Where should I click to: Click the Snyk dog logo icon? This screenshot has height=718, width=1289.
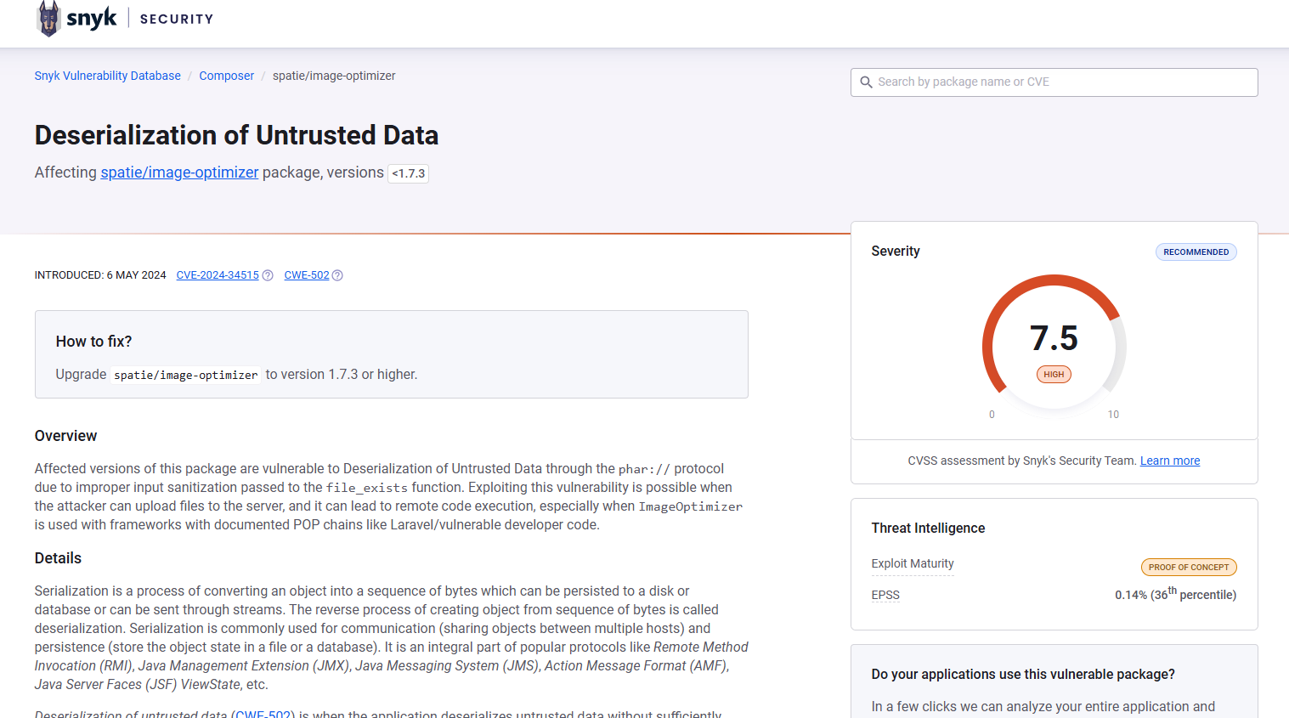[49, 19]
